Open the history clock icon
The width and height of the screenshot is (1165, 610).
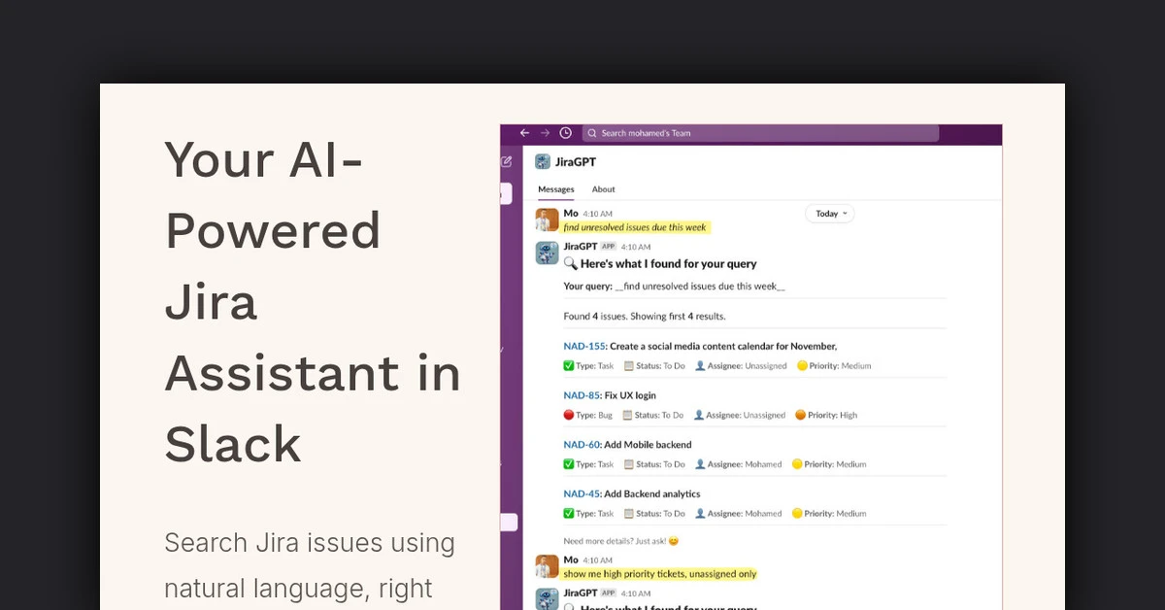(566, 133)
